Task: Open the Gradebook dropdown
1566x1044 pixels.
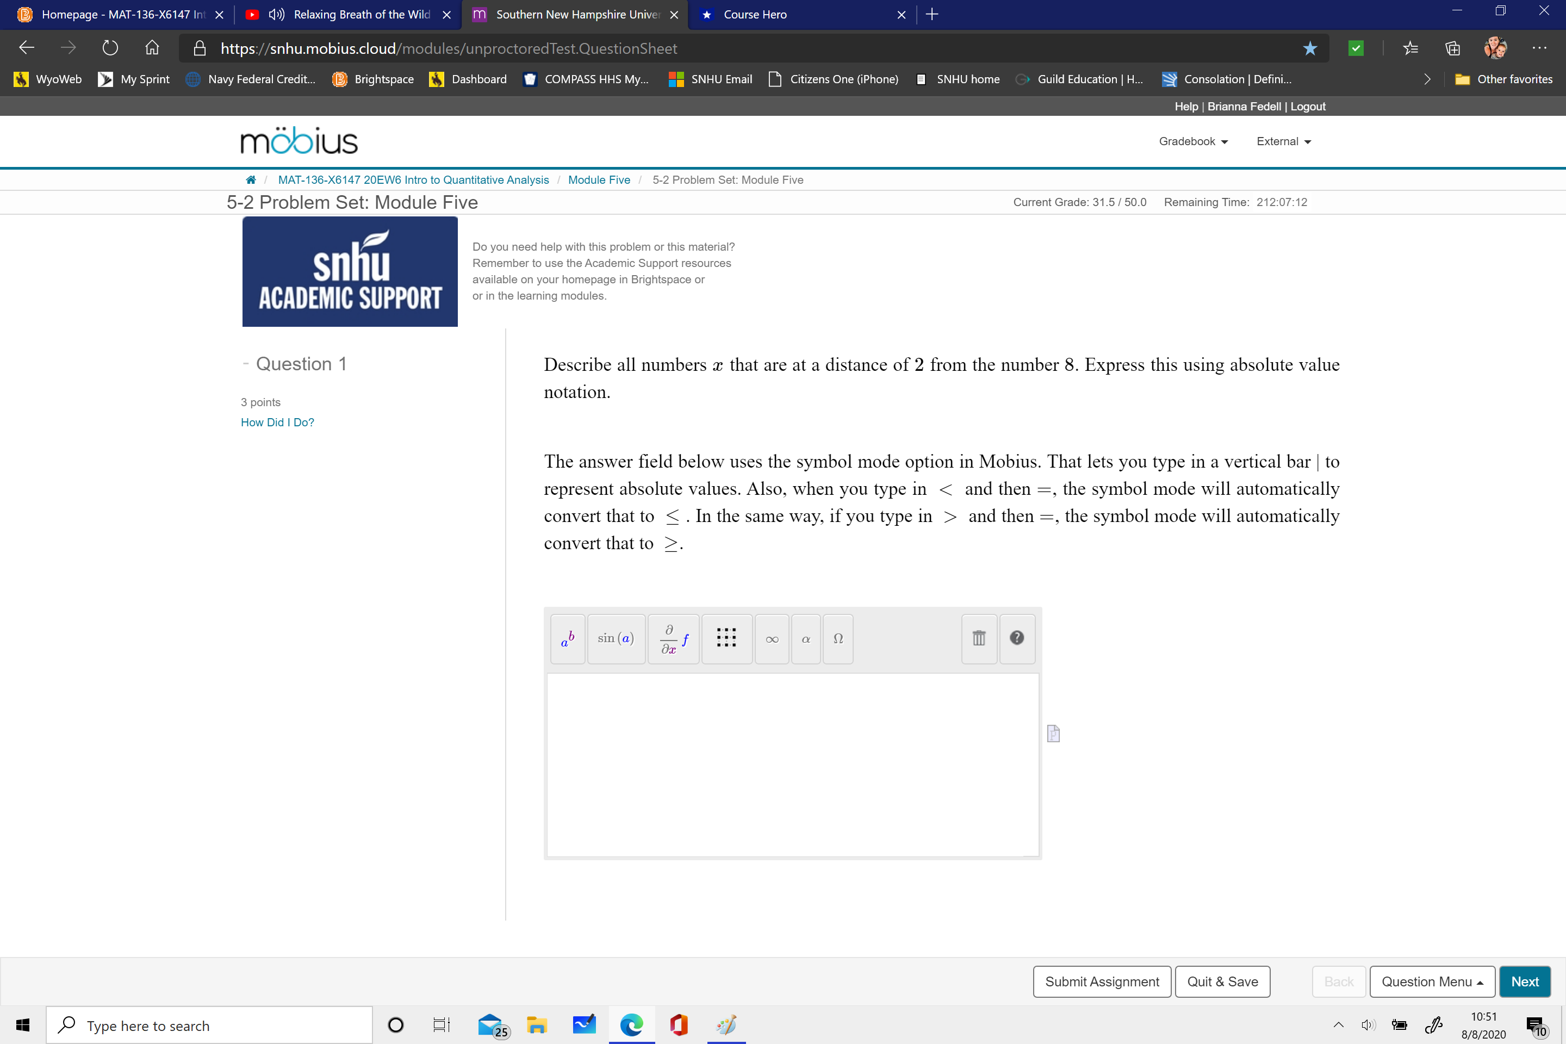Action: click(1192, 140)
